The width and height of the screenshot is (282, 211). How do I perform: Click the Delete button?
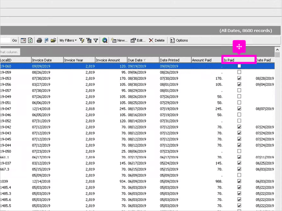pos(157,40)
